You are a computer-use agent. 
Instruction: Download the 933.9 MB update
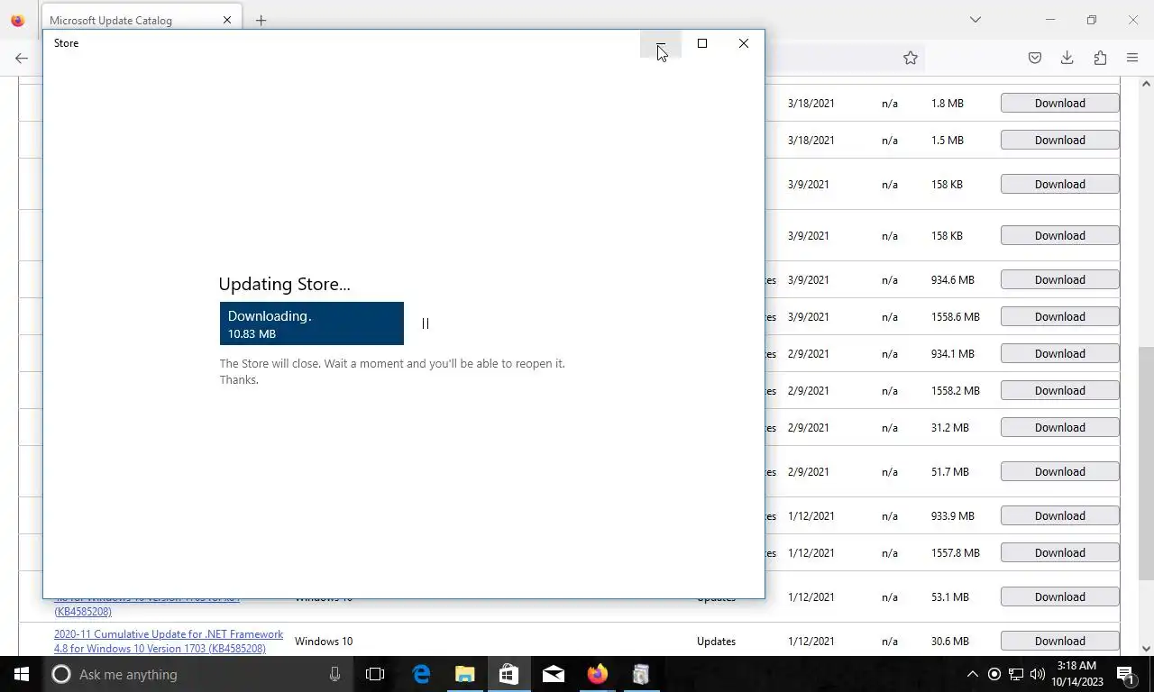(x=1059, y=515)
